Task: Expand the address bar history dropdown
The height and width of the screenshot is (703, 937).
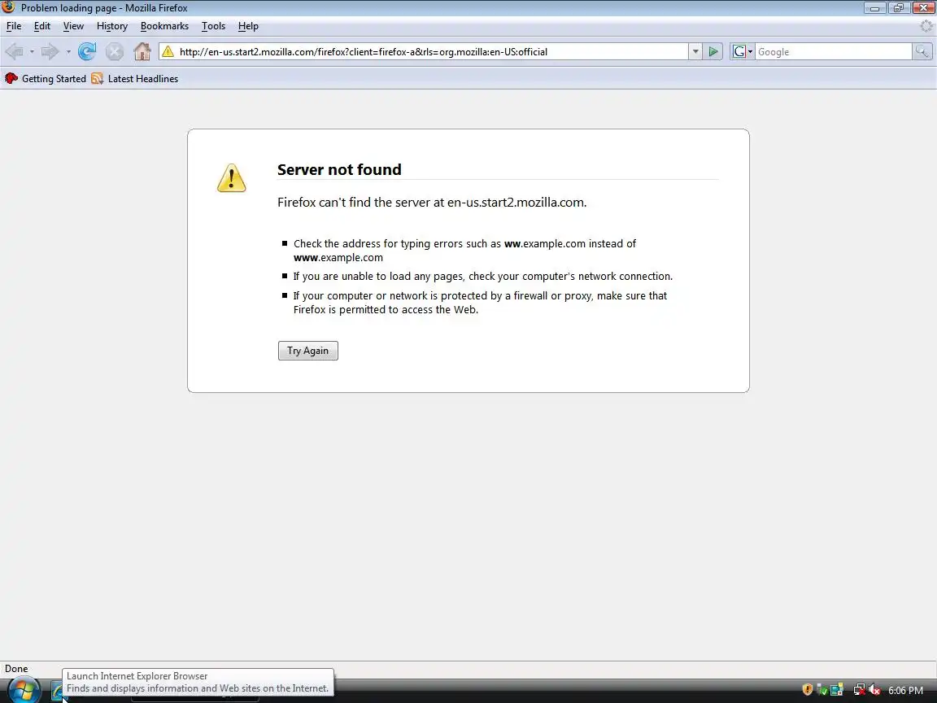Action: click(695, 52)
